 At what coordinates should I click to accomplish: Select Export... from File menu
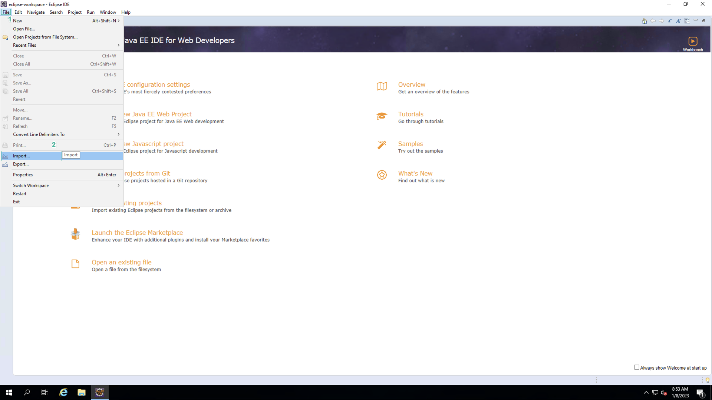(x=21, y=164)
